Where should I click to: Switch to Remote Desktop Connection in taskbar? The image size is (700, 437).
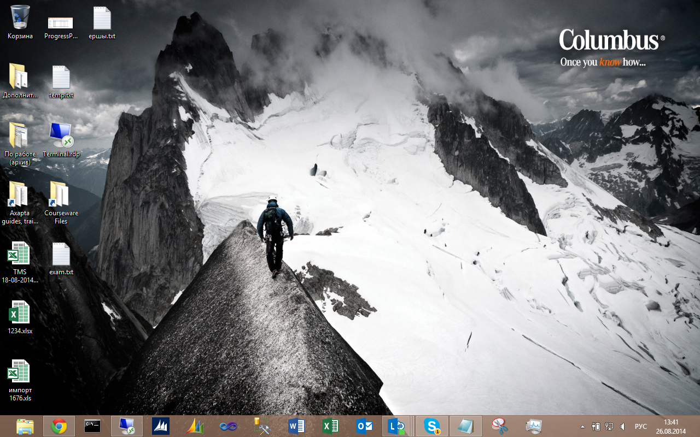[x=126, y=426]
